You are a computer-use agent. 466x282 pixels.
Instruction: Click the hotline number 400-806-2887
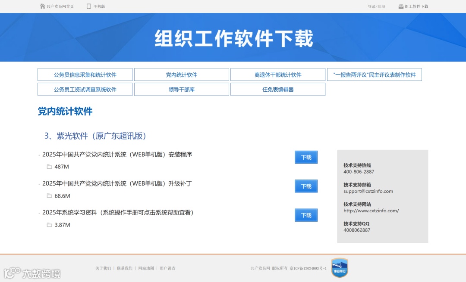[x=359, y=172]
